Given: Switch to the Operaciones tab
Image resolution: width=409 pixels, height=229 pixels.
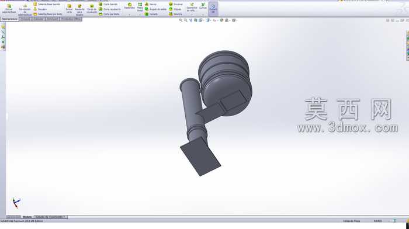Looking at the screenshot, I should pos(10,19).
